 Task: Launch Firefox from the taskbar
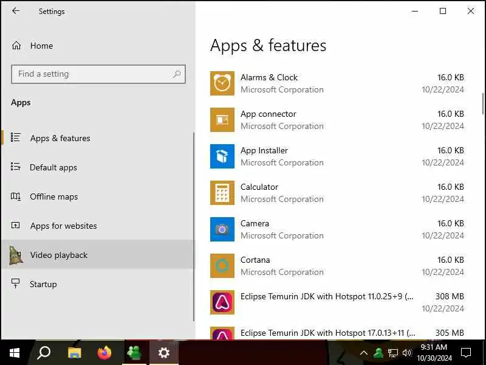click(104, 353)
